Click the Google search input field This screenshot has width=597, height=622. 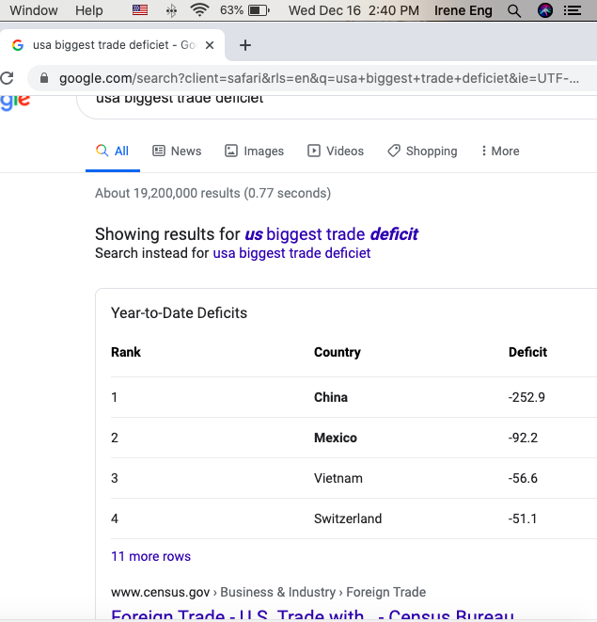point(329,100)
